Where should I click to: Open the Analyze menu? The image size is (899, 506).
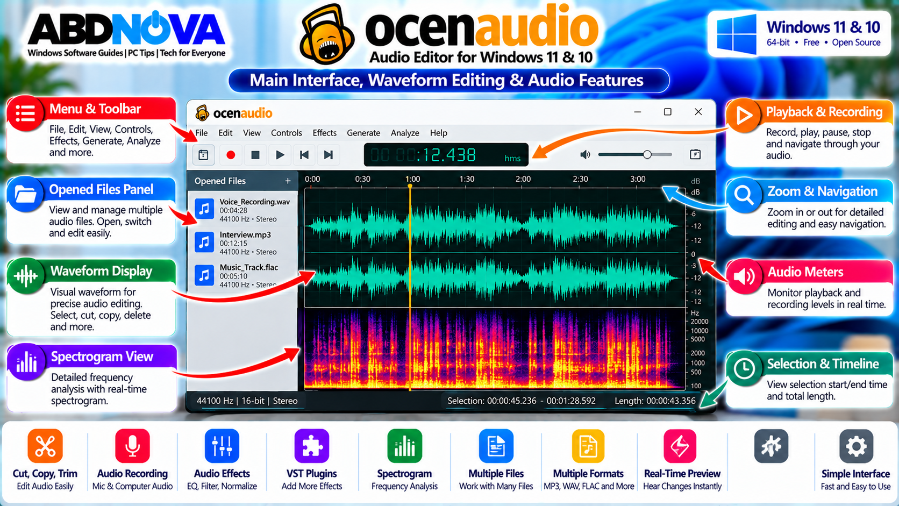click(x=405, y=133)
